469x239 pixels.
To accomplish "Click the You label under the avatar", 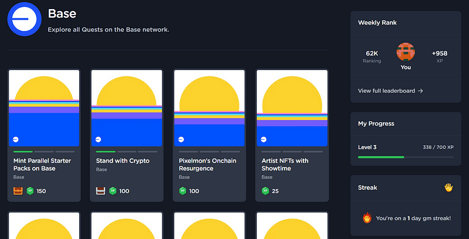I will (x=406, y=67).
